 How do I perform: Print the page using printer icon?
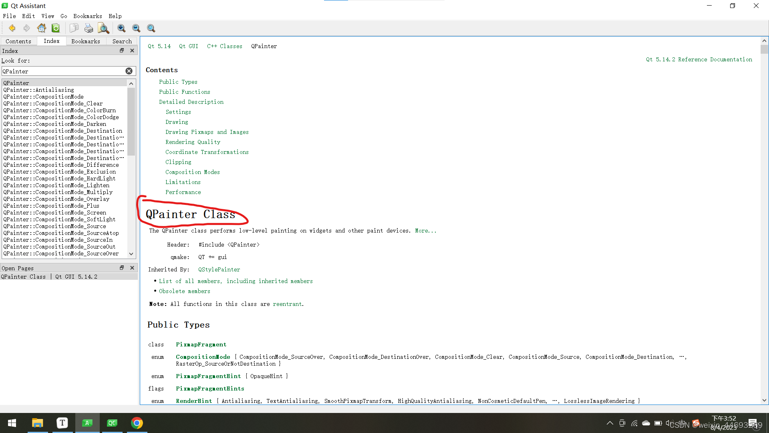89,28
